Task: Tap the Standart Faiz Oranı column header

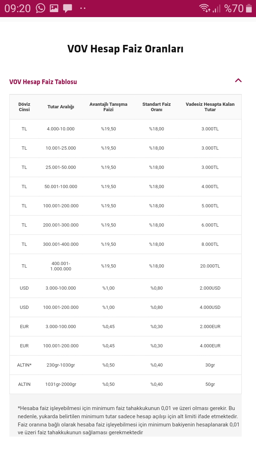Action: coord(156,107)
